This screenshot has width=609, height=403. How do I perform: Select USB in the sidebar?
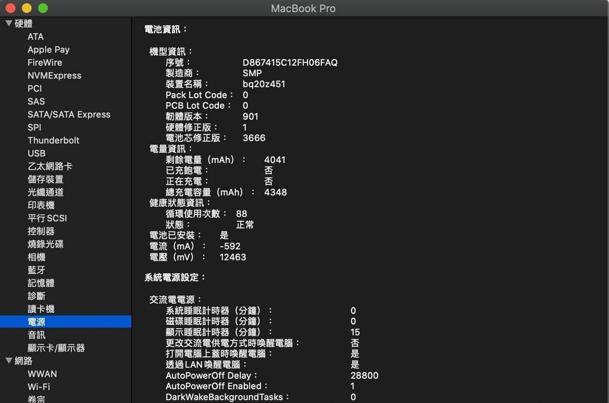coord(37,154)
